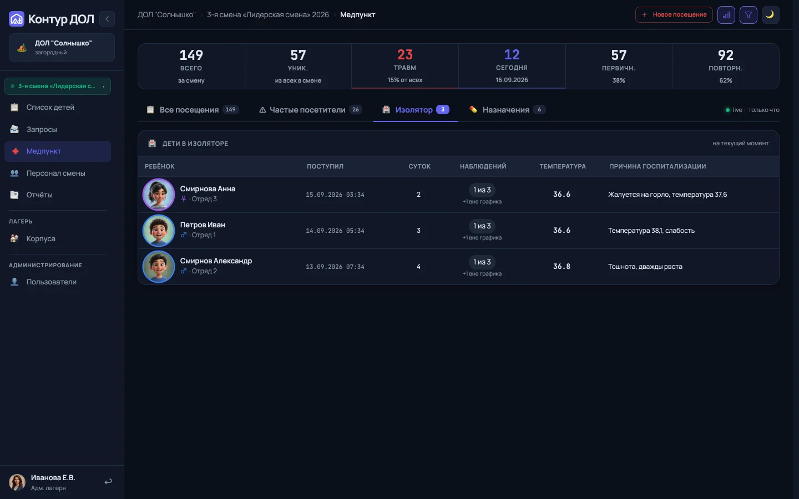Click the building icon in Дети в изоляторе header
The image size is (799, 499).
click(152, 144)
